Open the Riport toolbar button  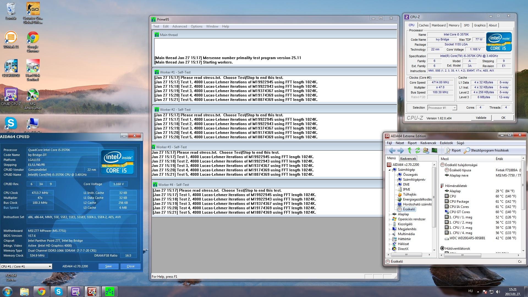point(453,150)
